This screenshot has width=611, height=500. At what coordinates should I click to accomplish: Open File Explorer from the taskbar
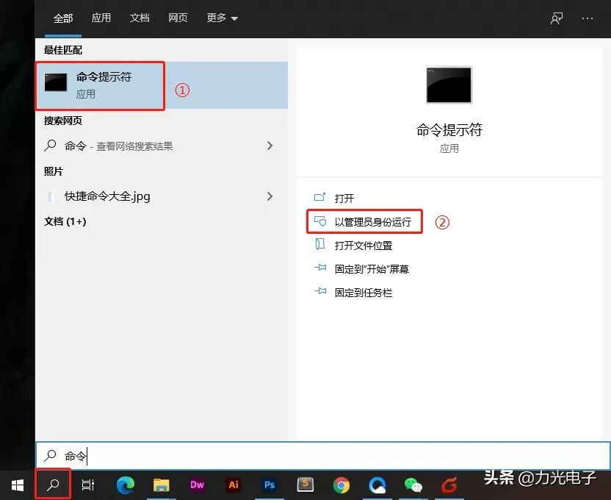[x=162, y=485]
